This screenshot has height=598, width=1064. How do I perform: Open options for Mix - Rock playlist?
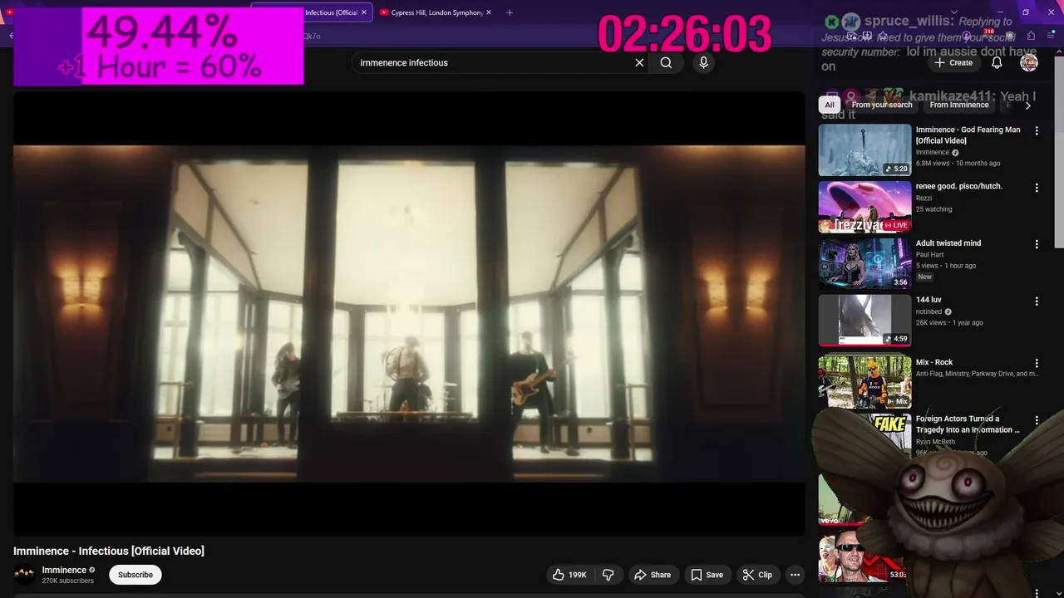(1037, 364)
